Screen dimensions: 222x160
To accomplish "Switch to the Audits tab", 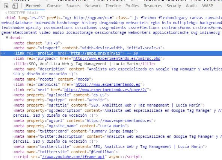I will (x=192, y=6).
